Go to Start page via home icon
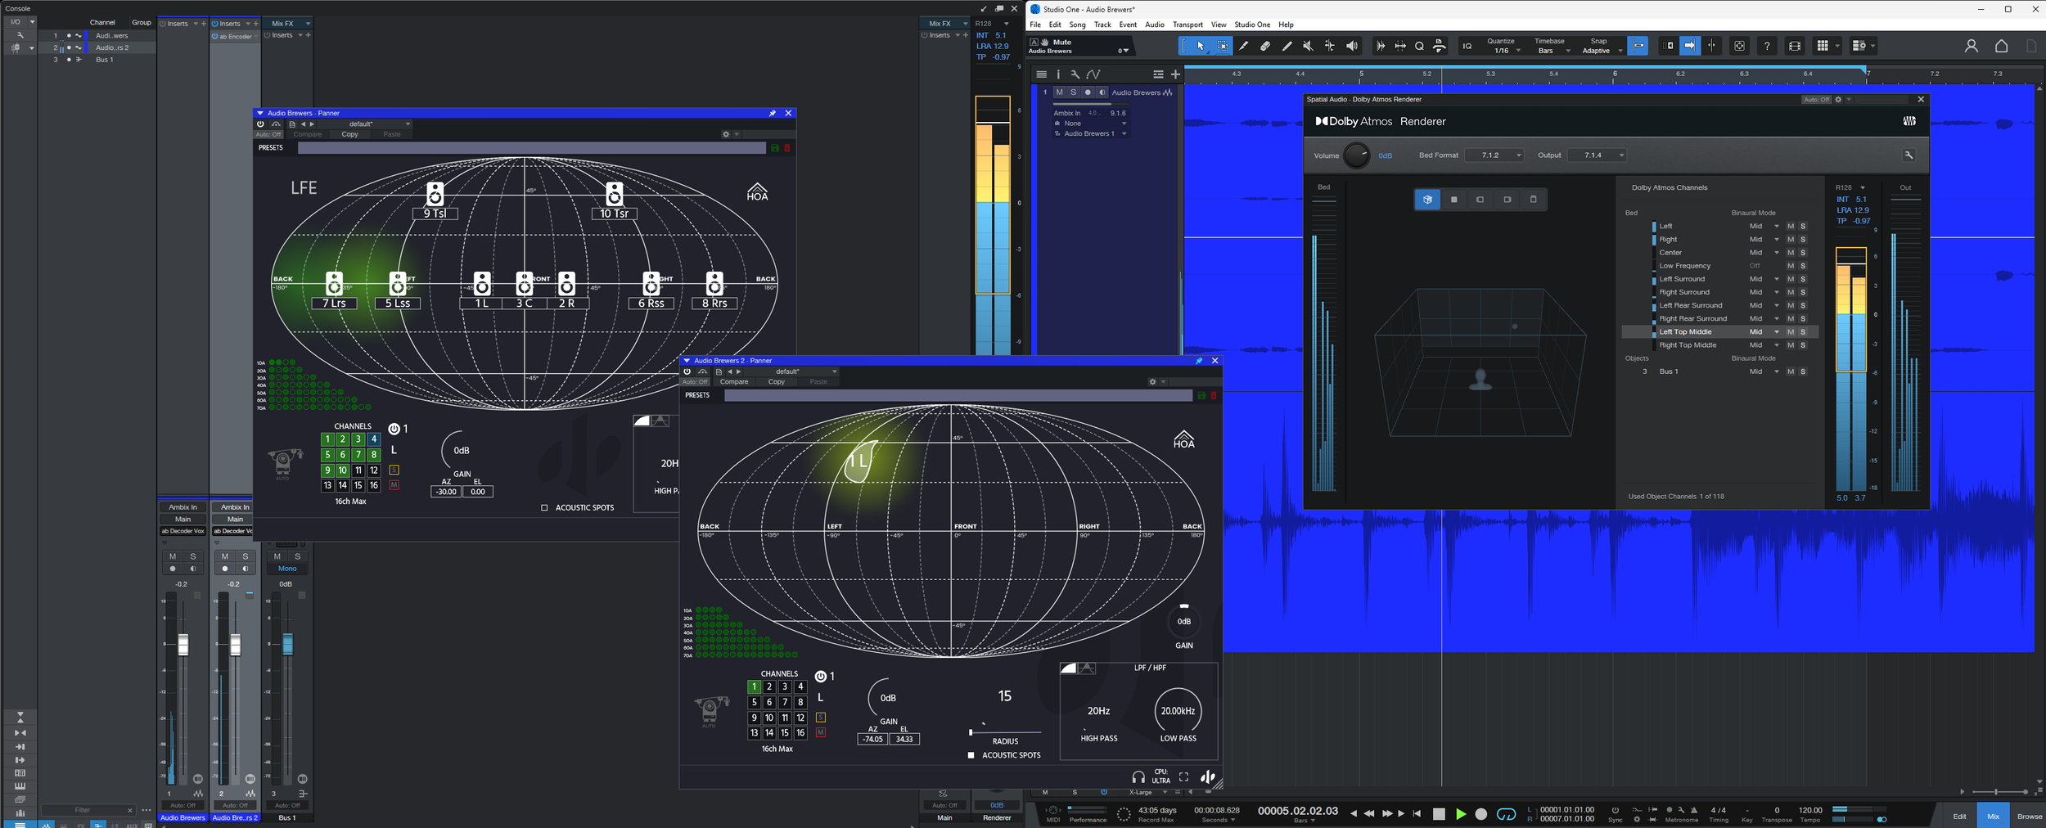Image resolution: width=2046 pixels, height=828 pixels. point(2001,47)
